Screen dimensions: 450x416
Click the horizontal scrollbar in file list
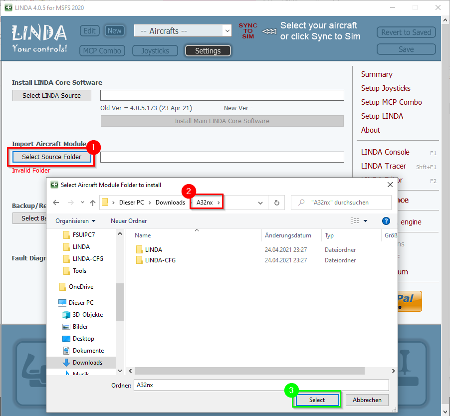[249, 371]
